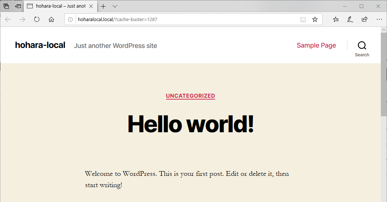This screenshot has height=202, width=387.
Task: Refresh the current page
Action: click(x=37, y=20)
